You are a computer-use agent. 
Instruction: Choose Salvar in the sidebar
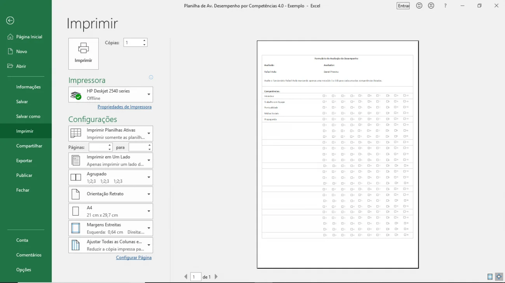click(26, 102)
